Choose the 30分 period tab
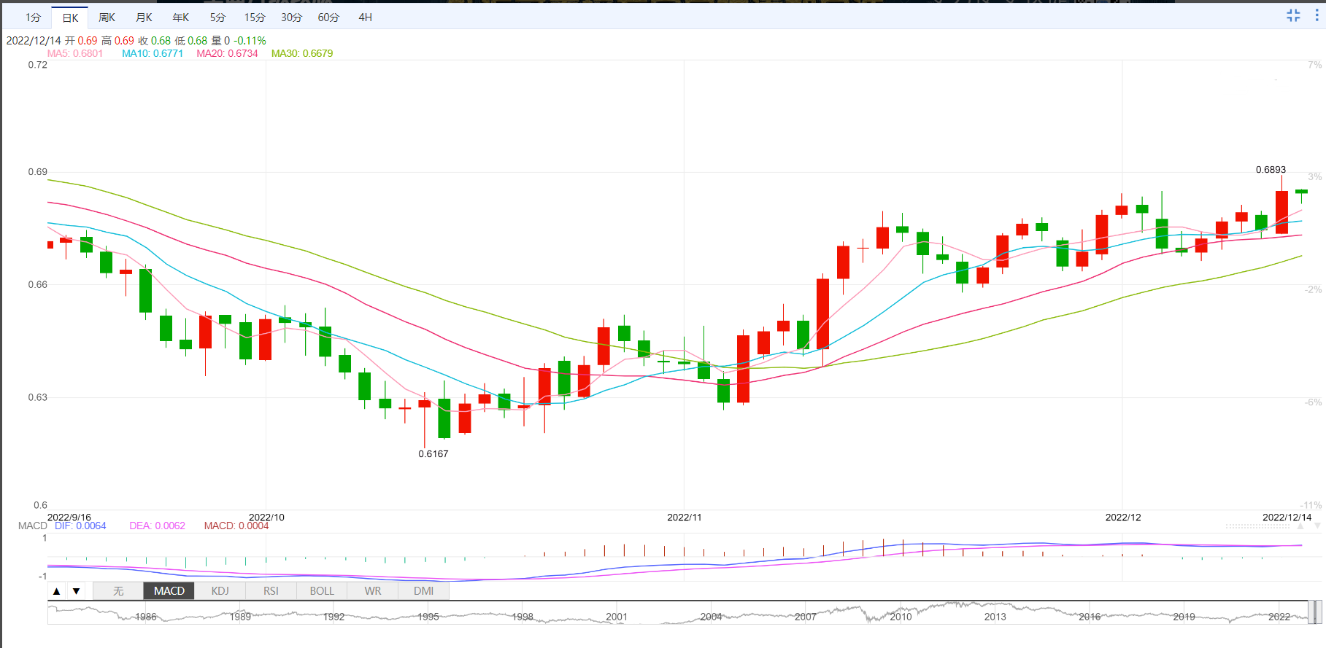 click(x=292, y=17)
